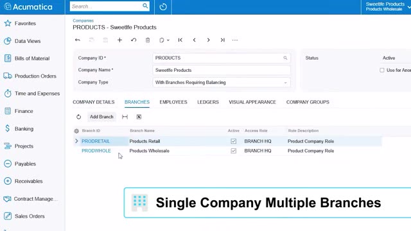Open Contract Management handshake icon

point(7,199)
